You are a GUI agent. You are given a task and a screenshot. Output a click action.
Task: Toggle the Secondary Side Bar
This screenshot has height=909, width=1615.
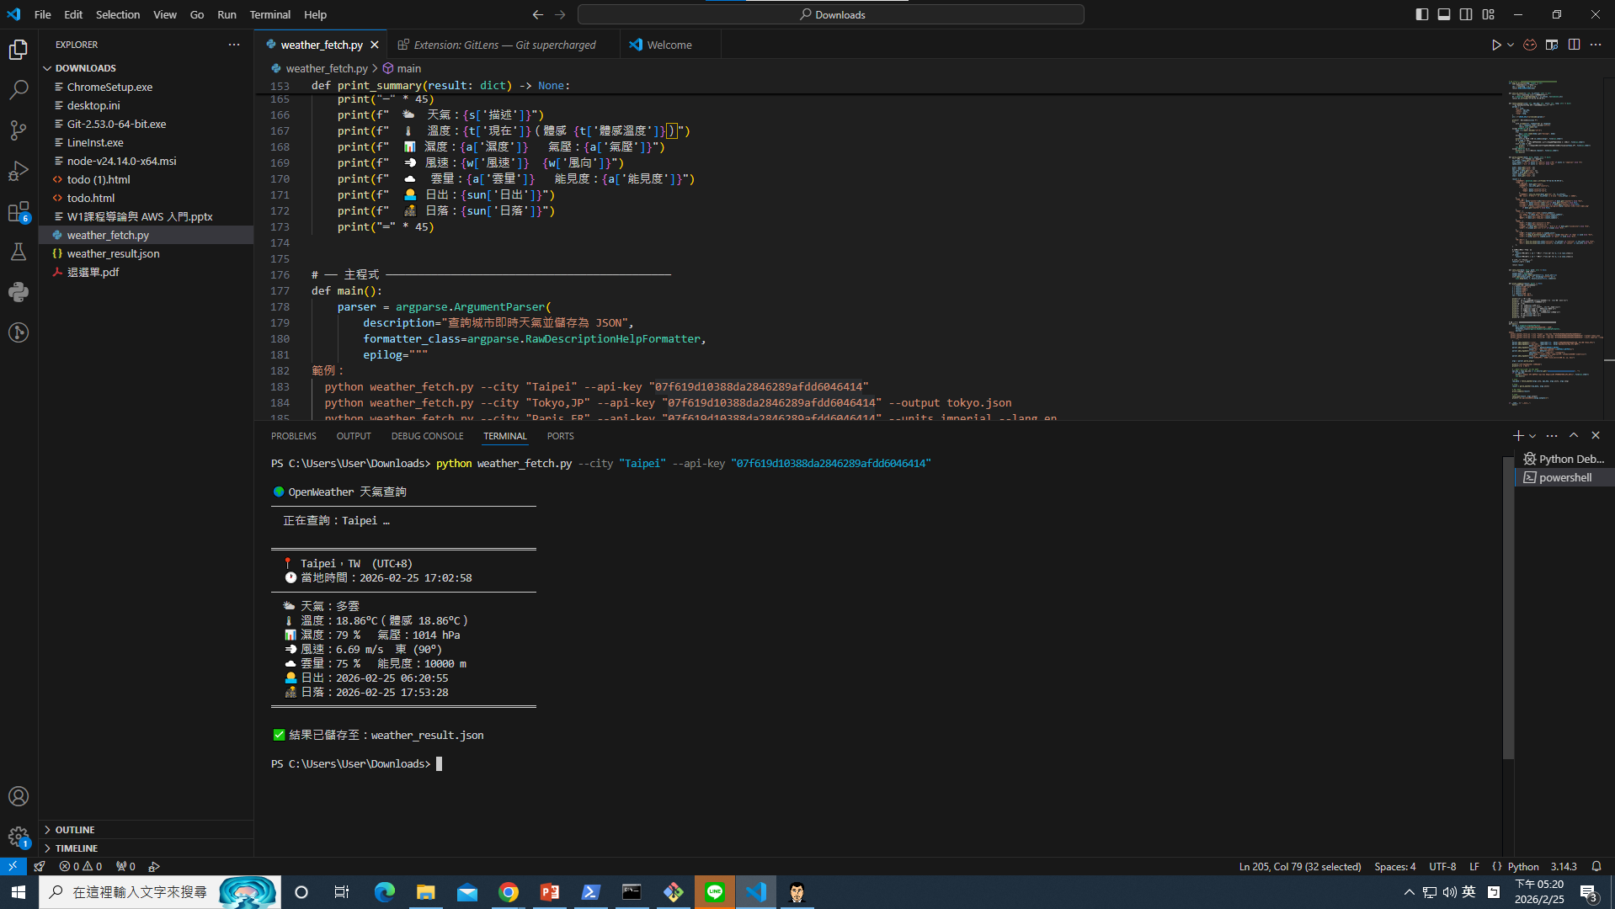tap(1466, 14)
